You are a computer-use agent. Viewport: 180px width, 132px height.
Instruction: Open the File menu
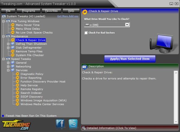(8, 11)
